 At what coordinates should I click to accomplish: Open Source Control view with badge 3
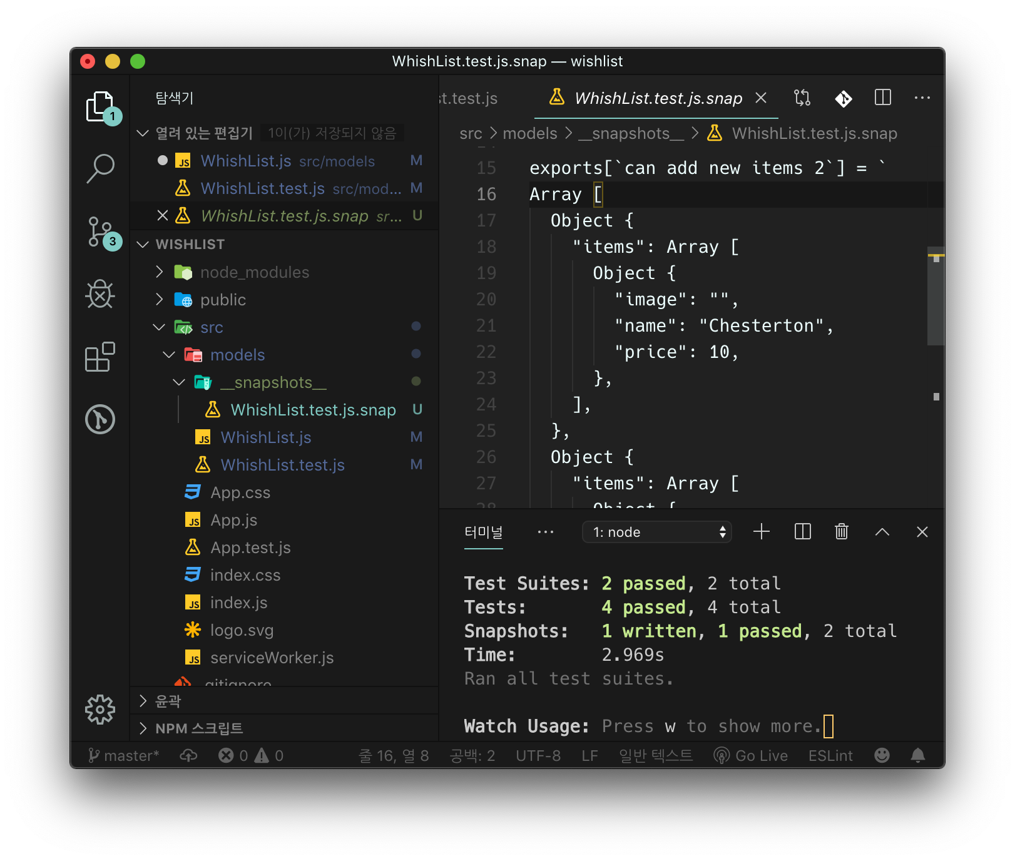coord(100,232)
